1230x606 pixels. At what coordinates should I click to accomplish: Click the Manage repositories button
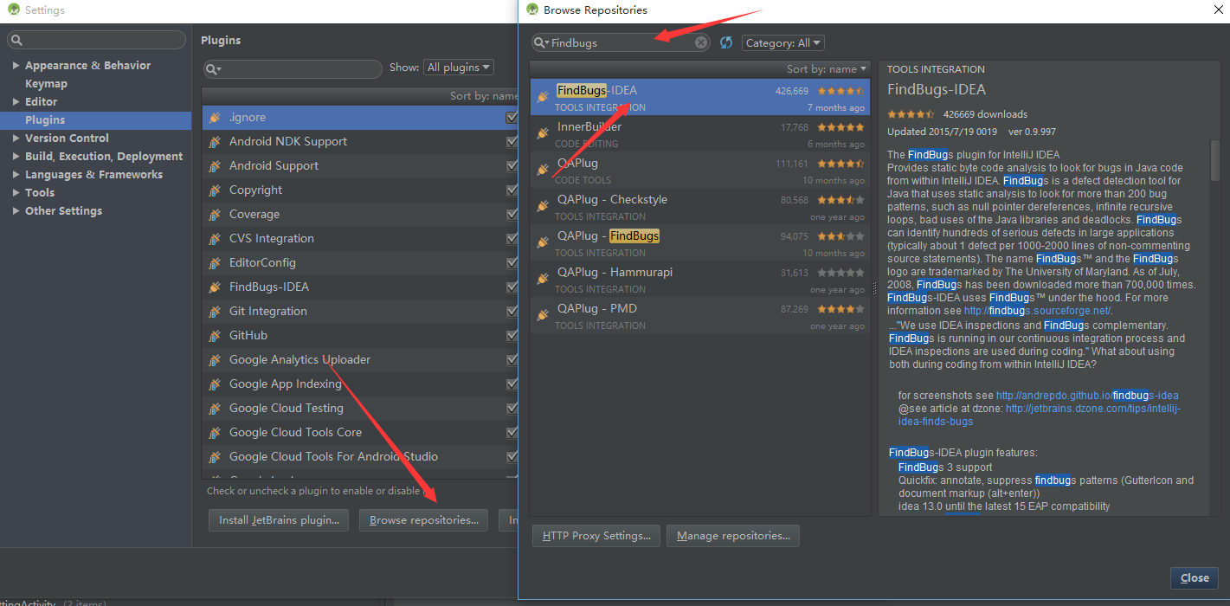(733, 536)
